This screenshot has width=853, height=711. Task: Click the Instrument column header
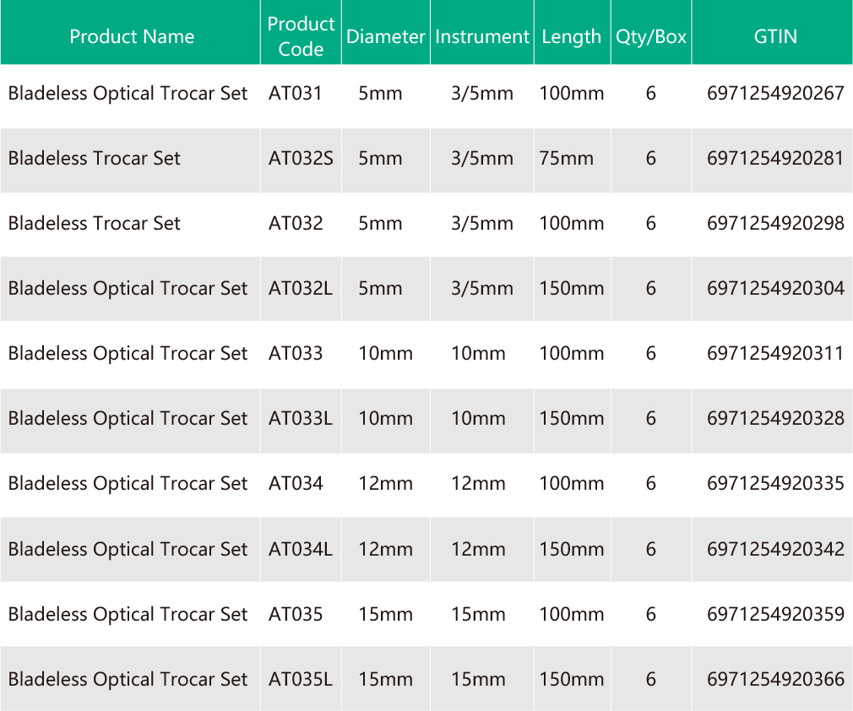point(481,36)
